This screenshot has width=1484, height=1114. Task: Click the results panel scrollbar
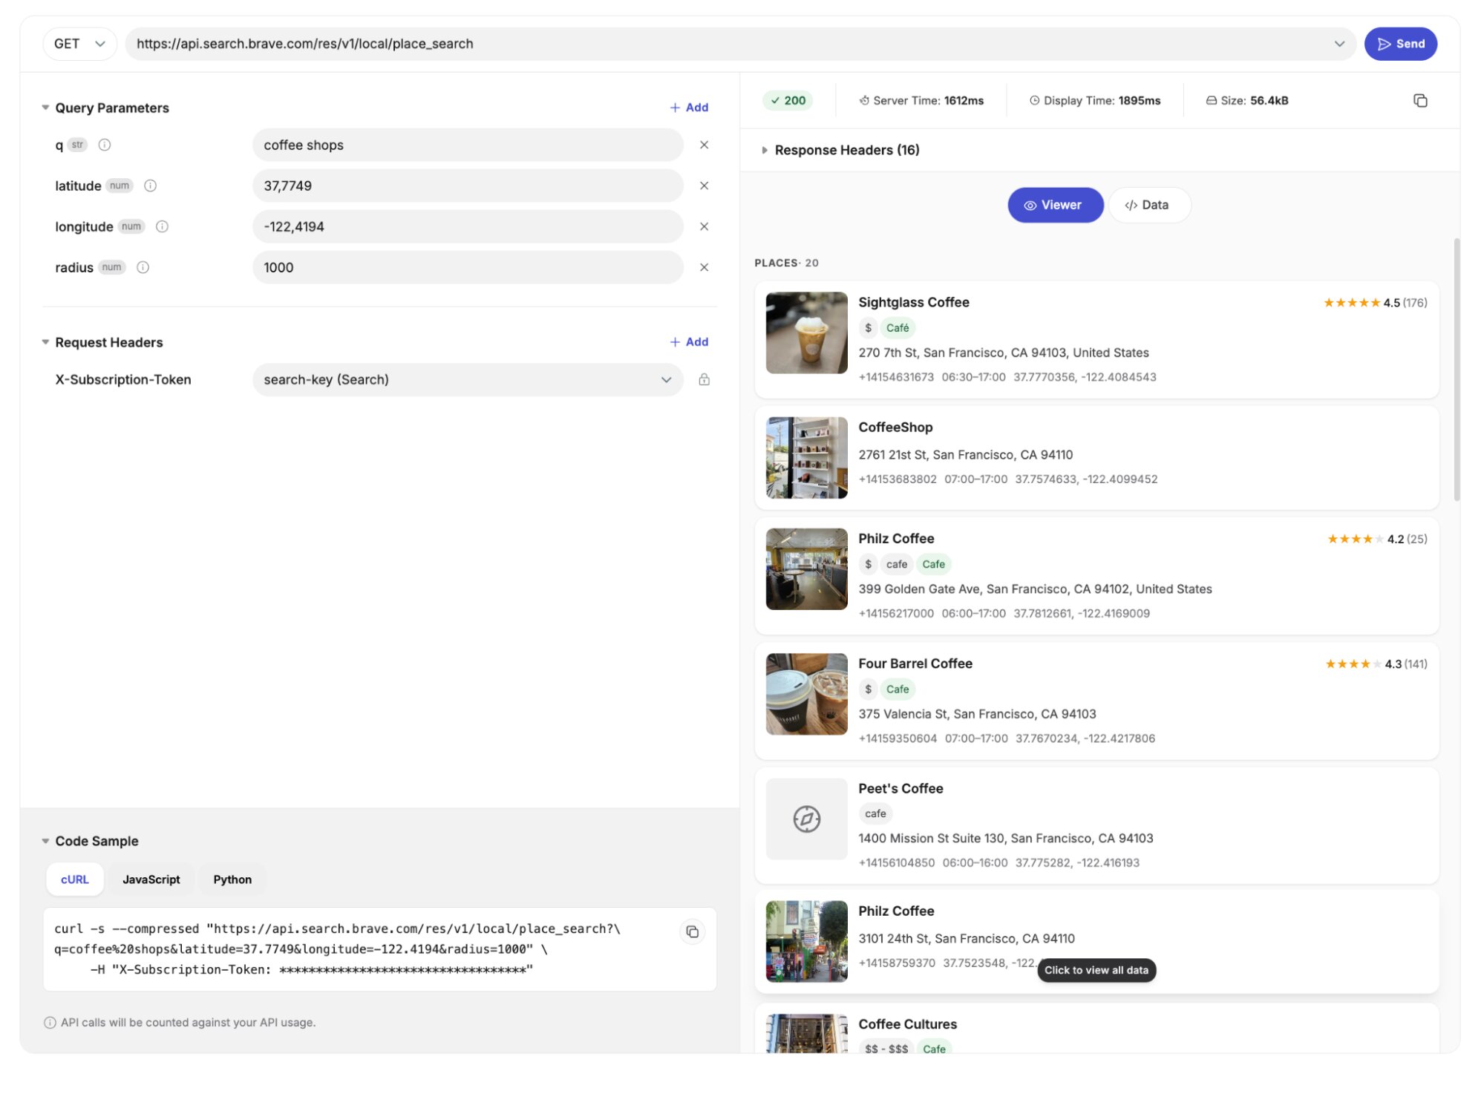coord(1456,370)
